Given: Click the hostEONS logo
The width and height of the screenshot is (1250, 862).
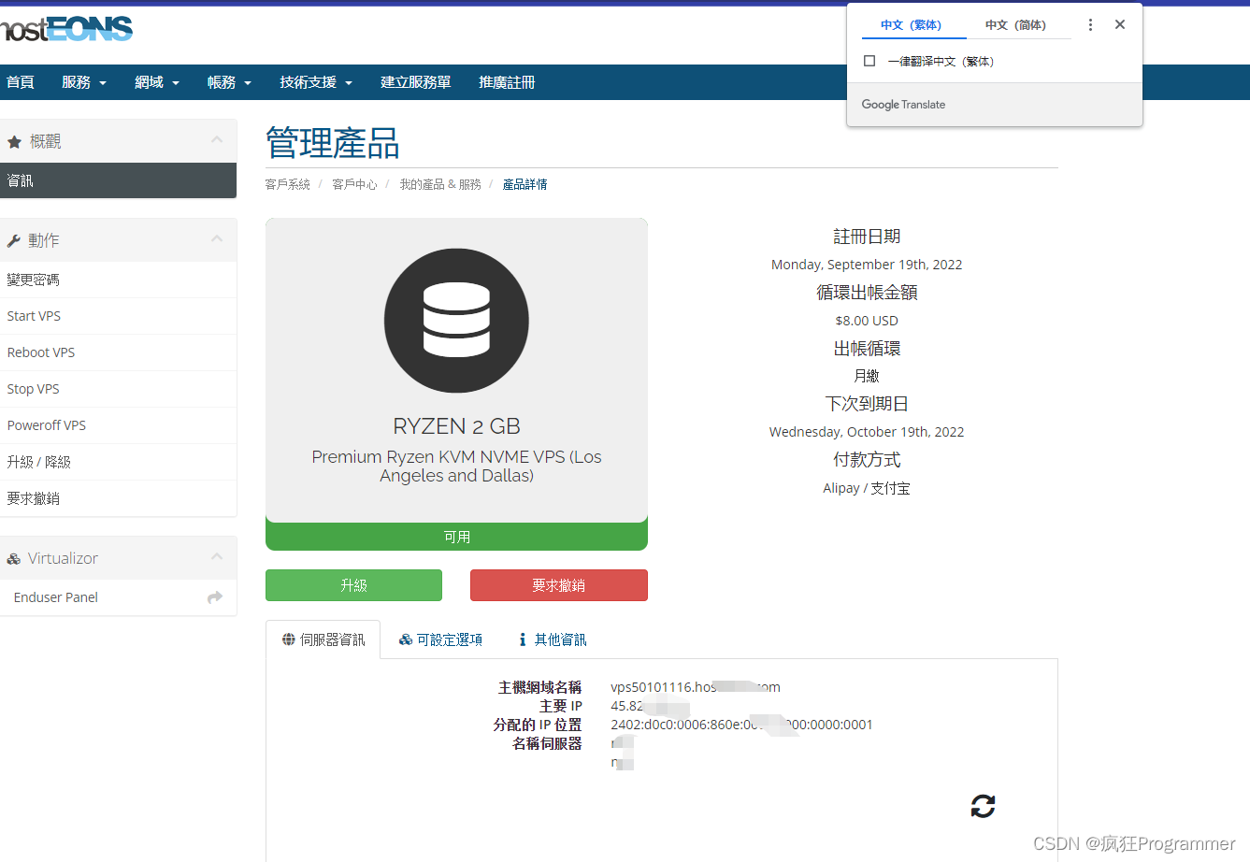Looking at the screenshot, I should pos(65,28).
